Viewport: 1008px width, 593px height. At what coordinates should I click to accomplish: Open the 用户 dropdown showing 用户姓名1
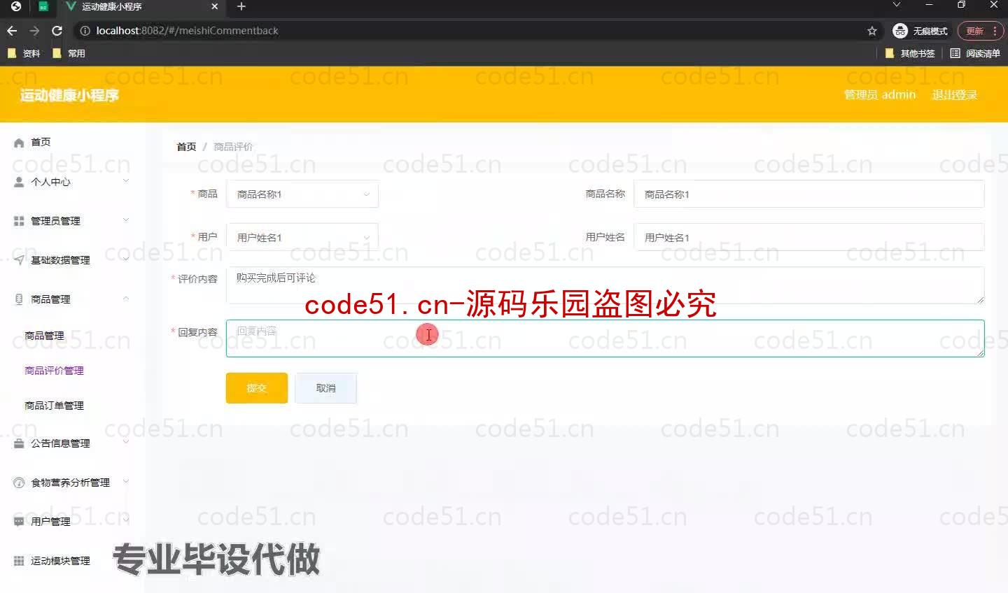point(302,238)
